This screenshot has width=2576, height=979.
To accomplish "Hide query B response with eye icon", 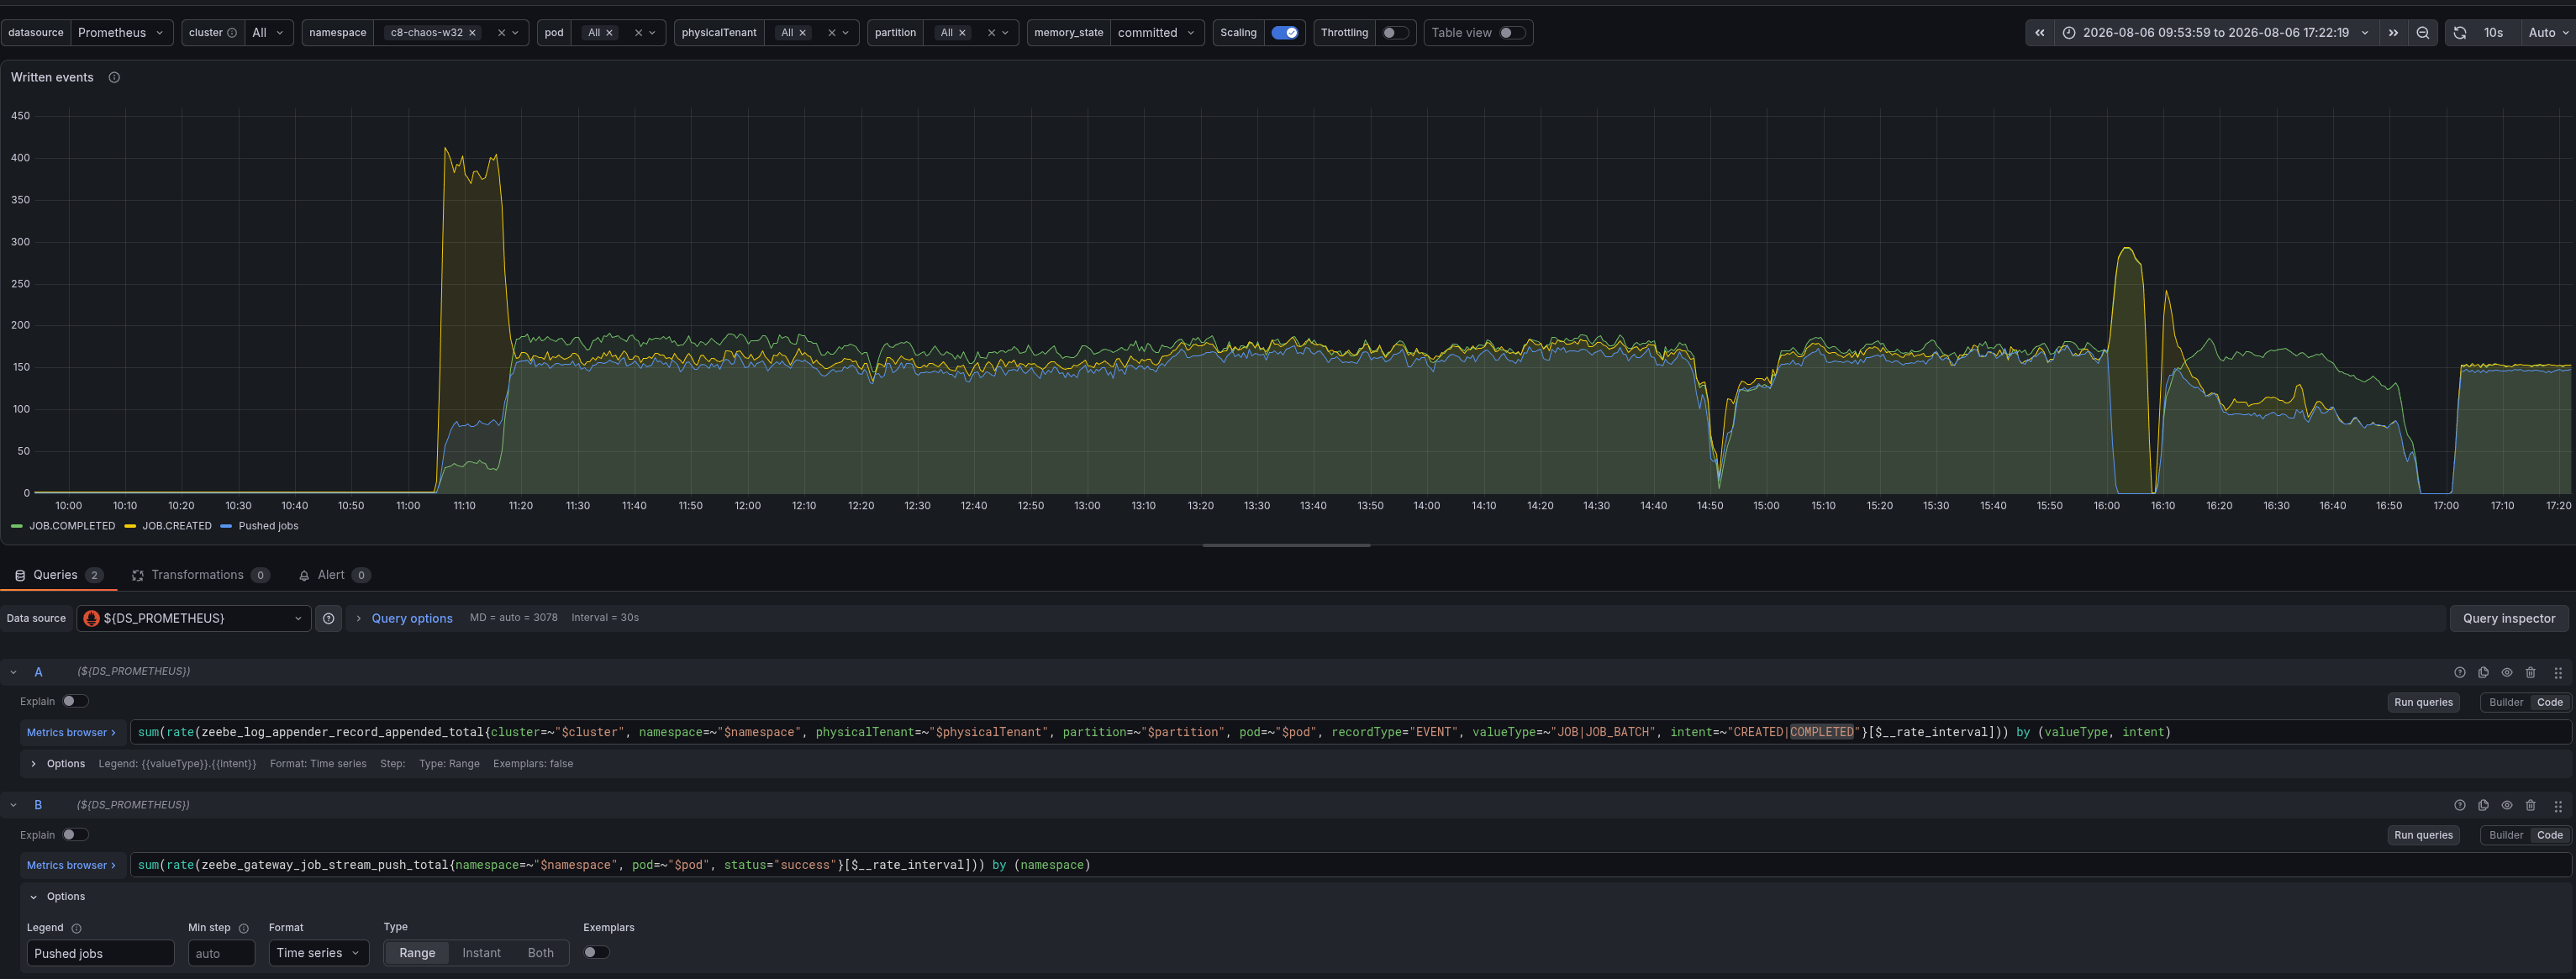I will (x=2506, y=805).
